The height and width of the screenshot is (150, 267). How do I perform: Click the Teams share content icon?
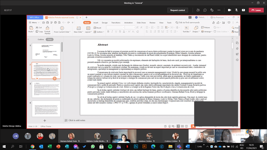(x=243, y=10)
